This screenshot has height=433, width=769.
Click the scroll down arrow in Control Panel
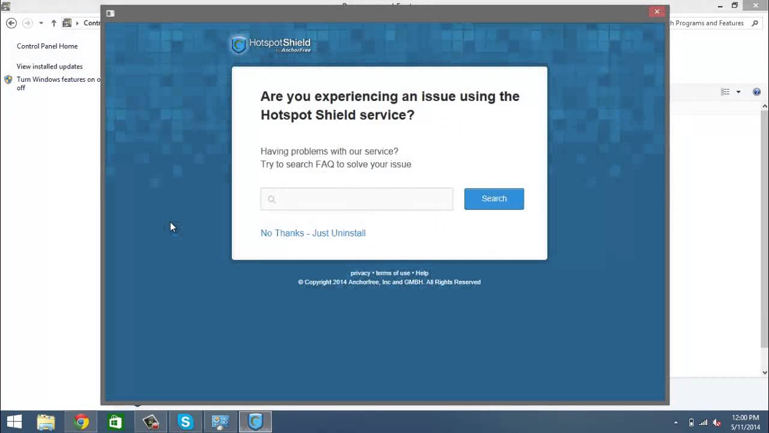point(764,372)
